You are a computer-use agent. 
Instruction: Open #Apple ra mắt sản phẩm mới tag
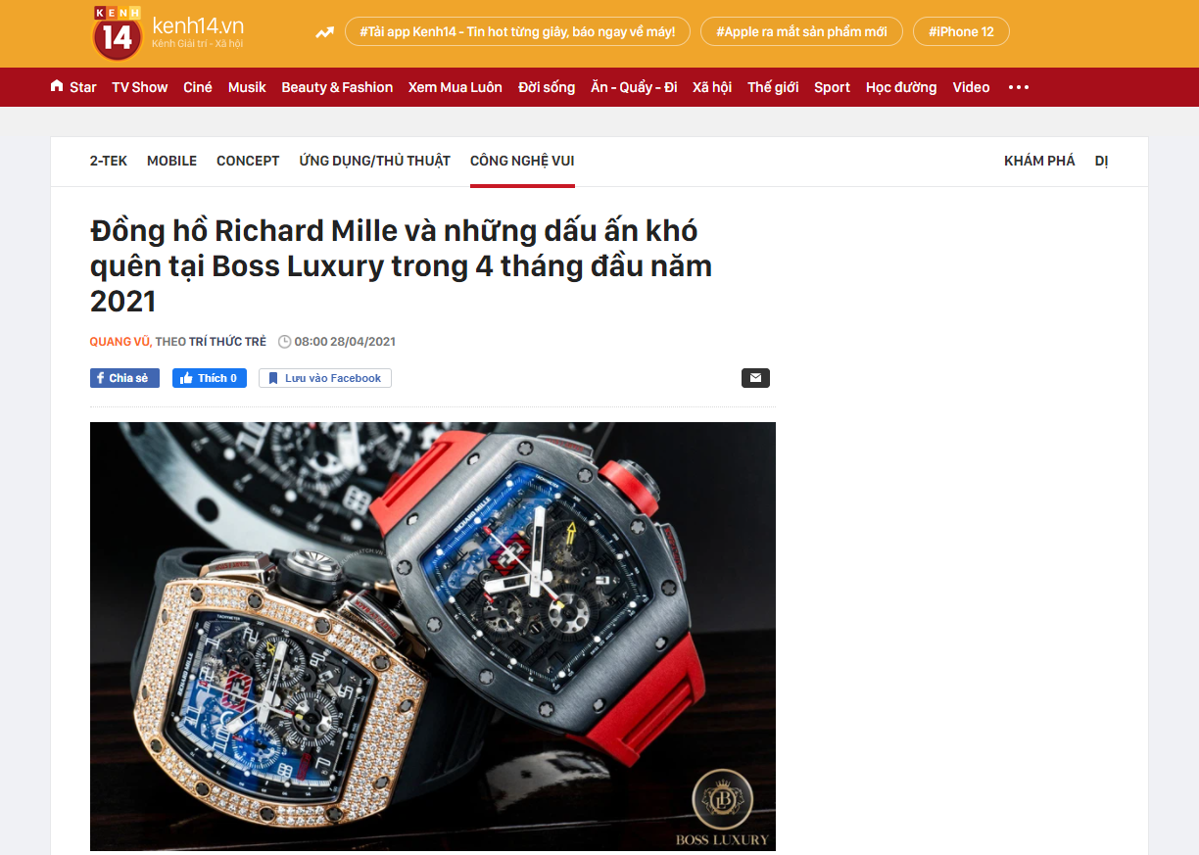(801, 32)
